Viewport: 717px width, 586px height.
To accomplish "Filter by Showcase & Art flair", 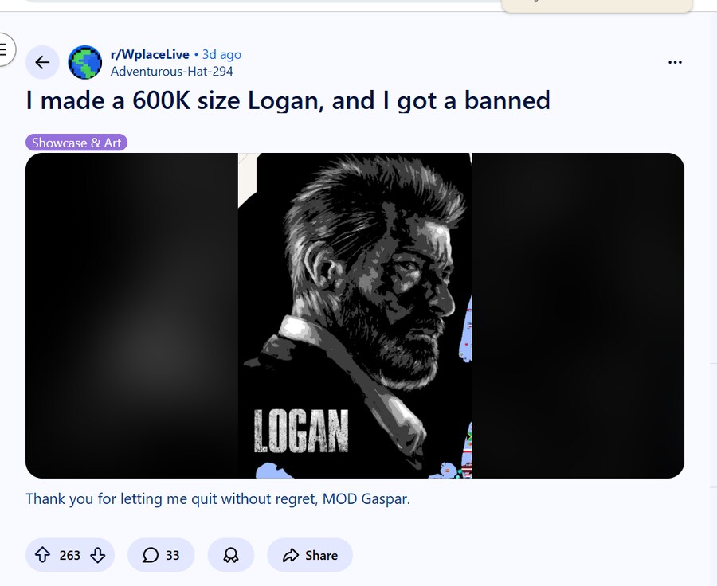I will click(76, 143).
